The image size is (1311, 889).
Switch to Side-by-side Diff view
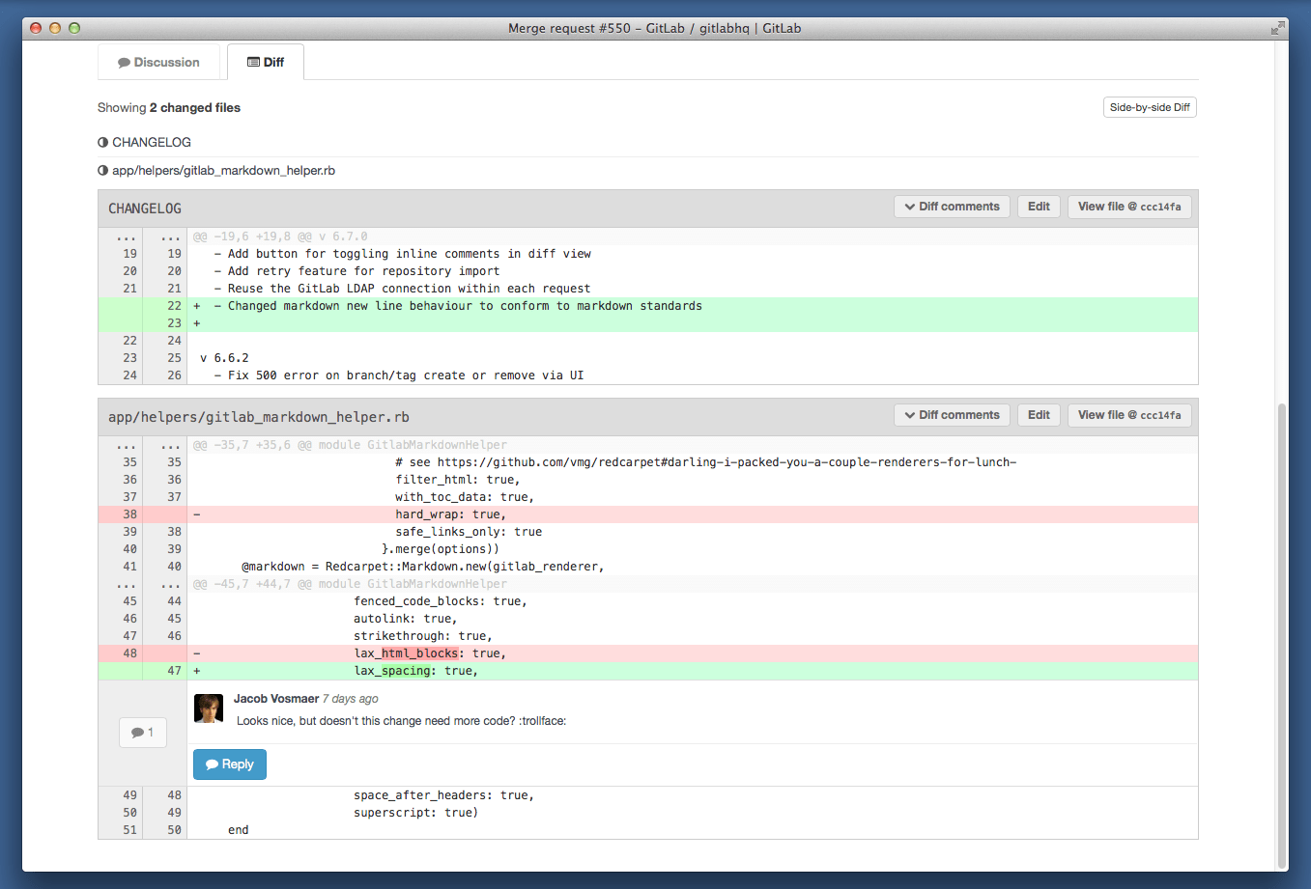tap(1150, 107)
